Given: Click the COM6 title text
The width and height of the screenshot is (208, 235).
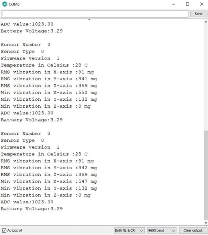Looking at the screenshot, I should [14, 4].
